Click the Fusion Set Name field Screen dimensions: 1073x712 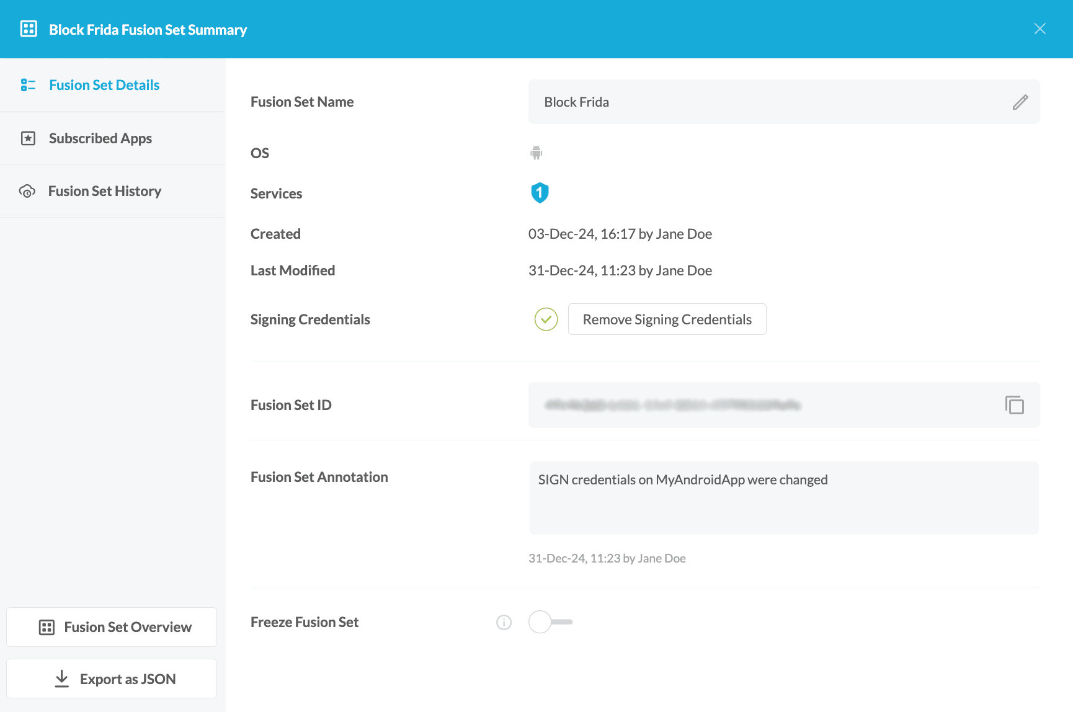point(769,102)
